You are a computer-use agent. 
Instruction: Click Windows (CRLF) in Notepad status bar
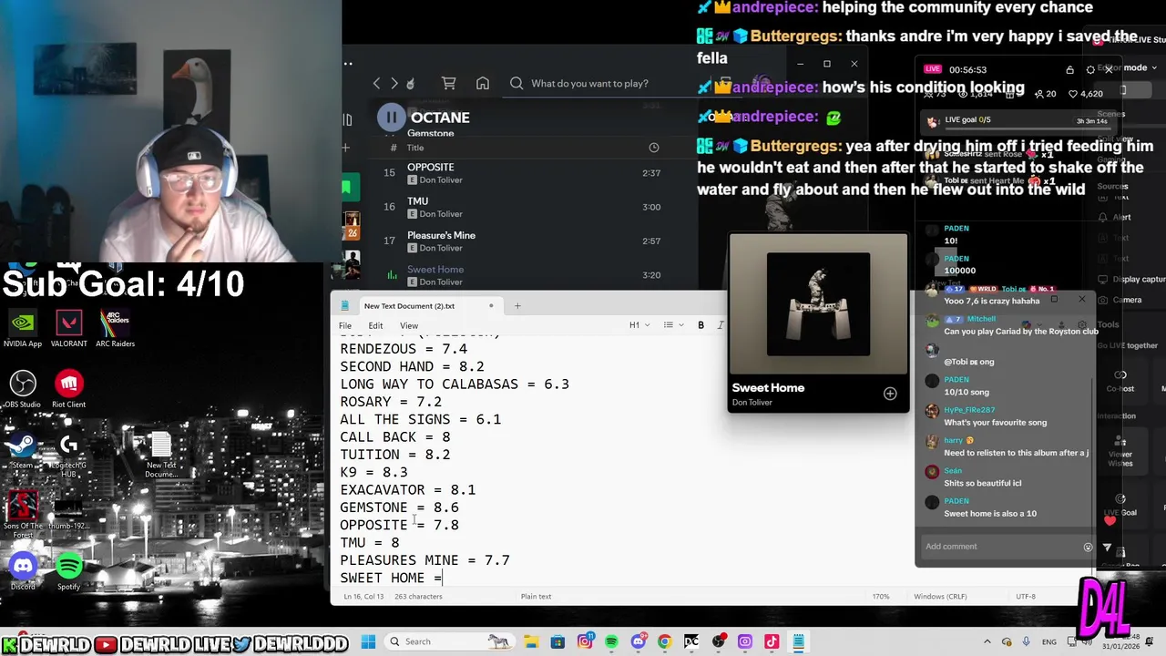pos(940,597)
